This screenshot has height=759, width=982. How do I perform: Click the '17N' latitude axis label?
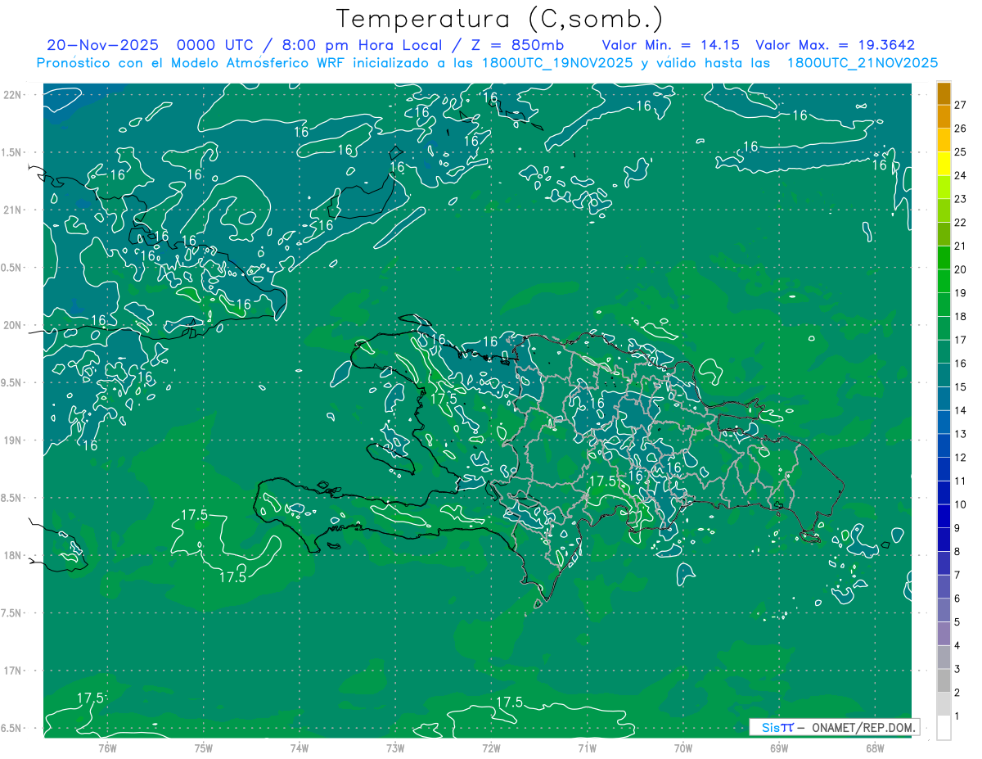[x=13, y=671]
